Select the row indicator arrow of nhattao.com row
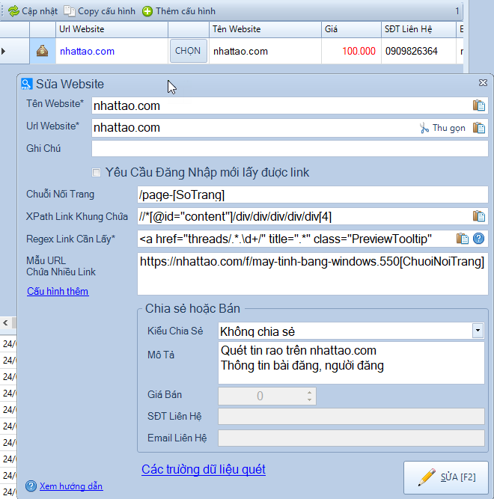494x499 pixels. (4, 51)
